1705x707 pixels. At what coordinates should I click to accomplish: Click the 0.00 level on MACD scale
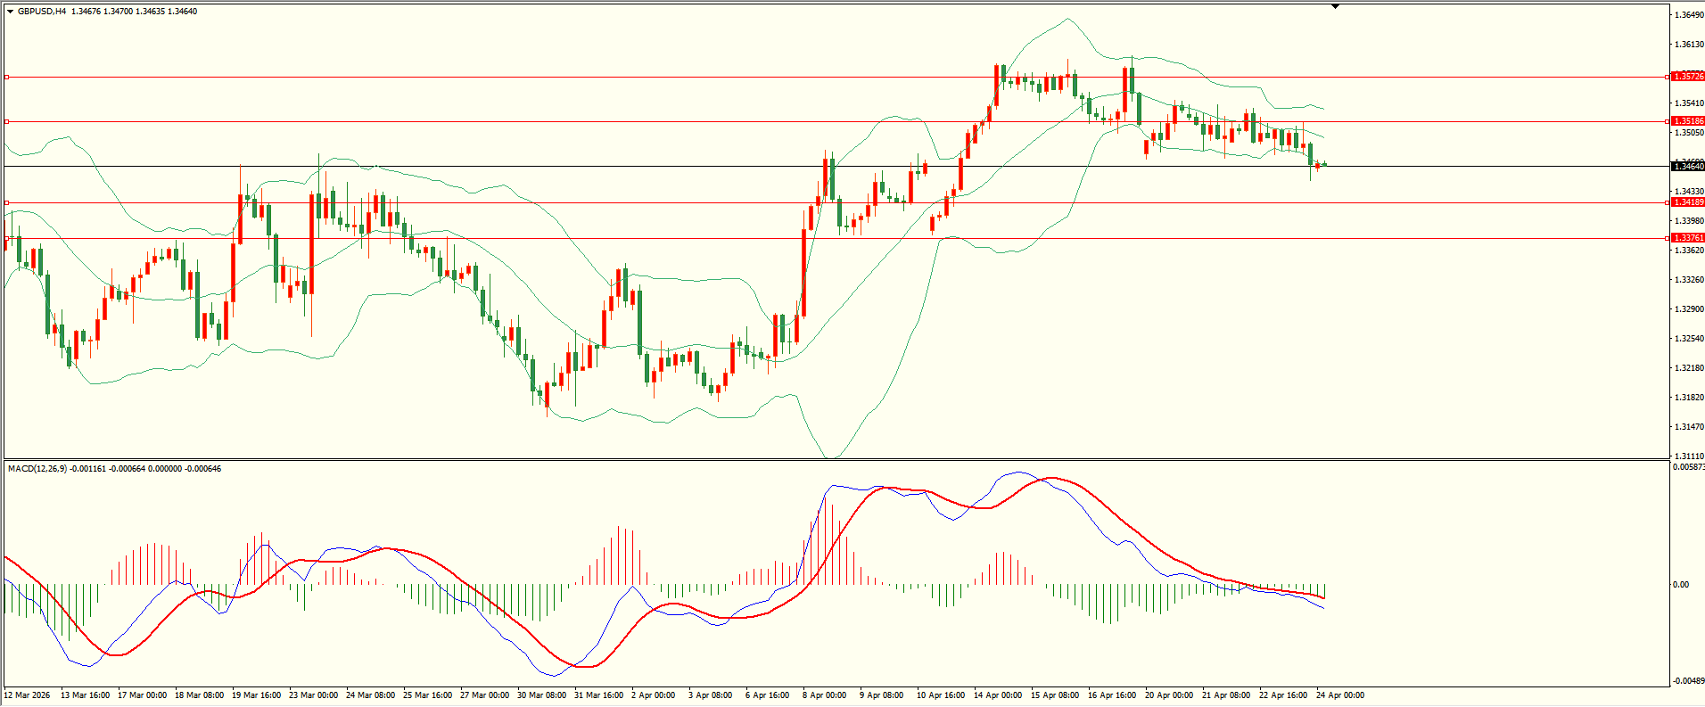pyautogui.click(x=1680, y=585)
